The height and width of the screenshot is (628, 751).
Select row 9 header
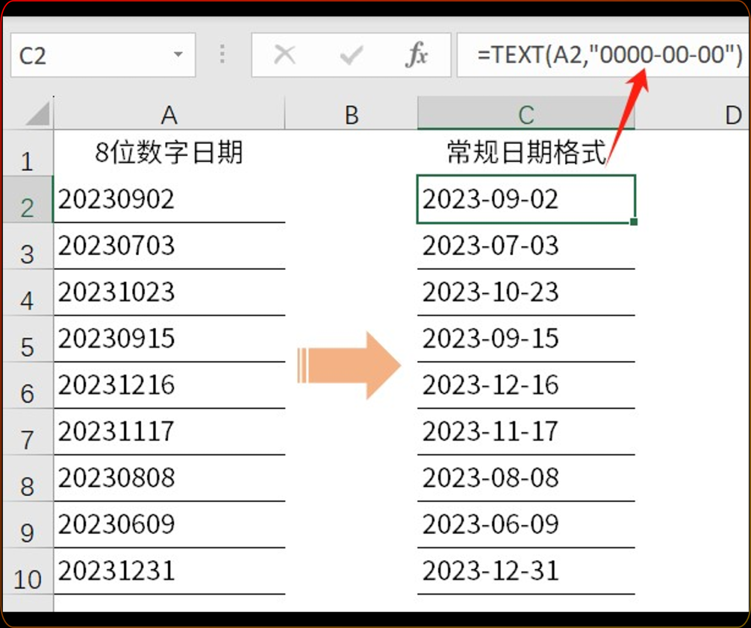(27, 525)
